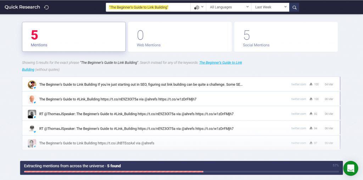Click the refresh icon beside Quick Research
This screenshot has width=363, height=180.
tap(46, 7)
